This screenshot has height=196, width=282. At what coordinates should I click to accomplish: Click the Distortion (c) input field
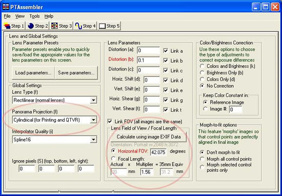pos(148,70)
